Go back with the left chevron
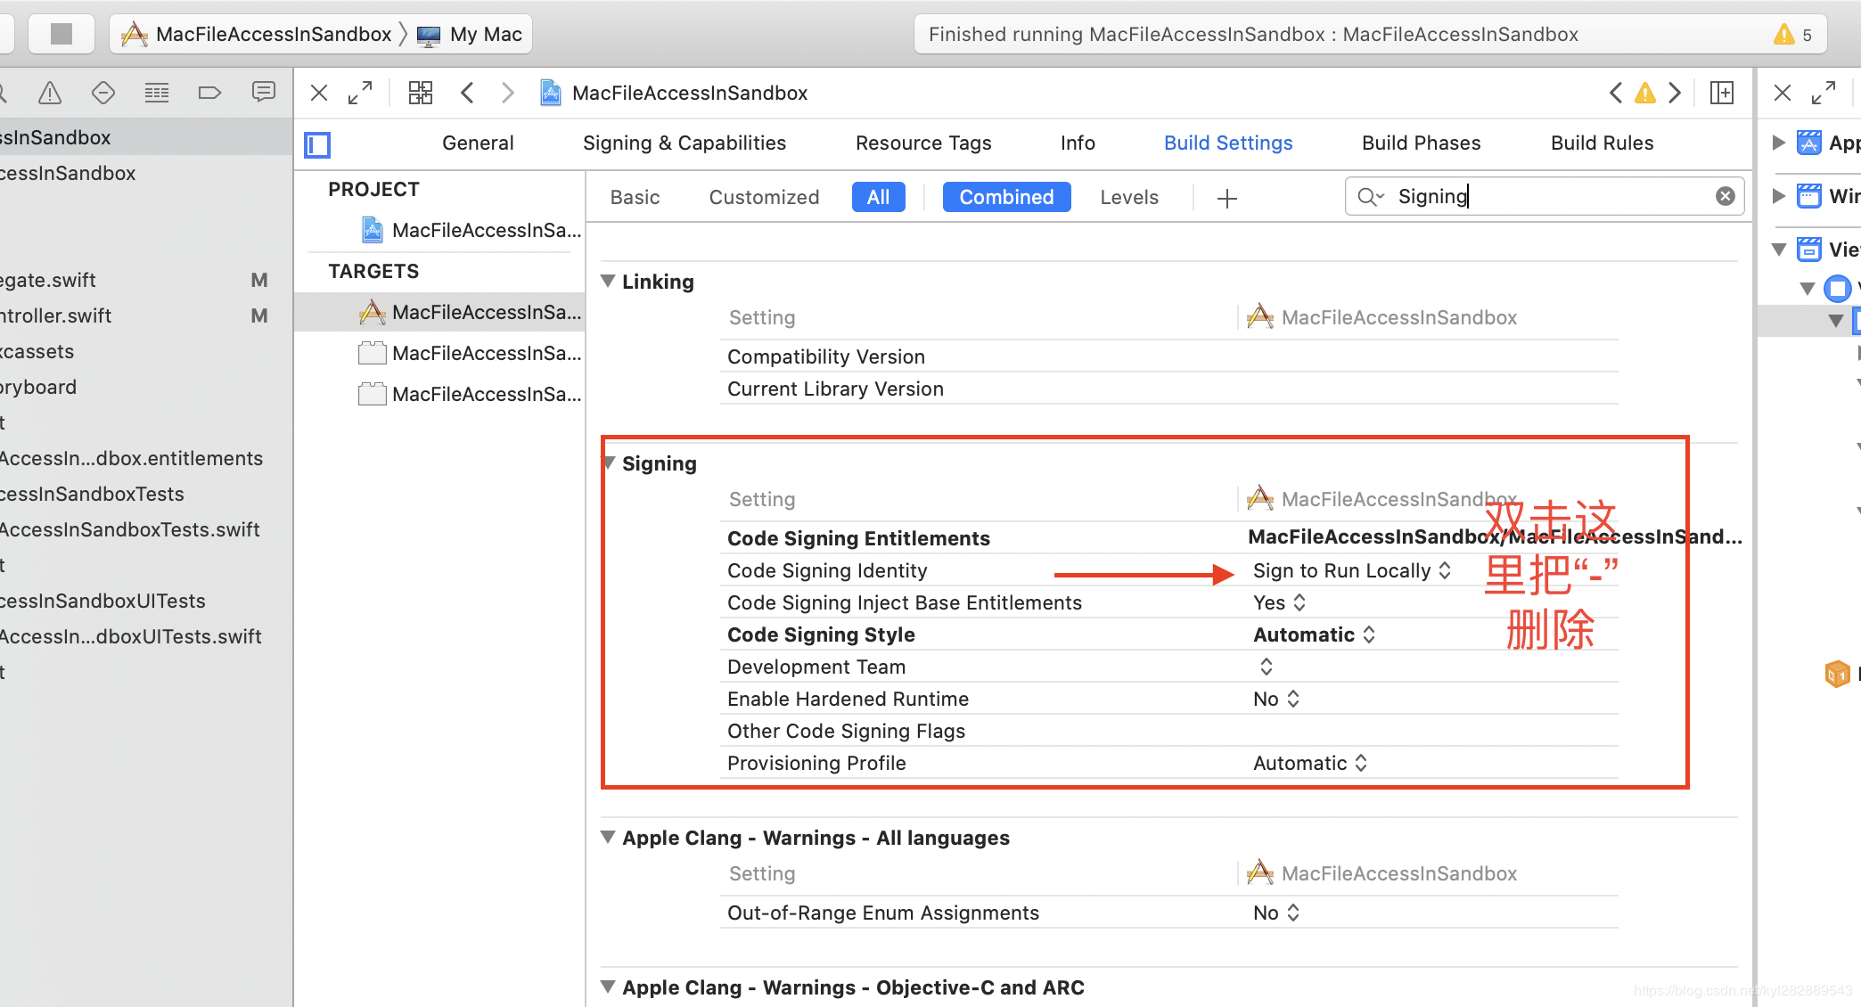 point(467,93)
